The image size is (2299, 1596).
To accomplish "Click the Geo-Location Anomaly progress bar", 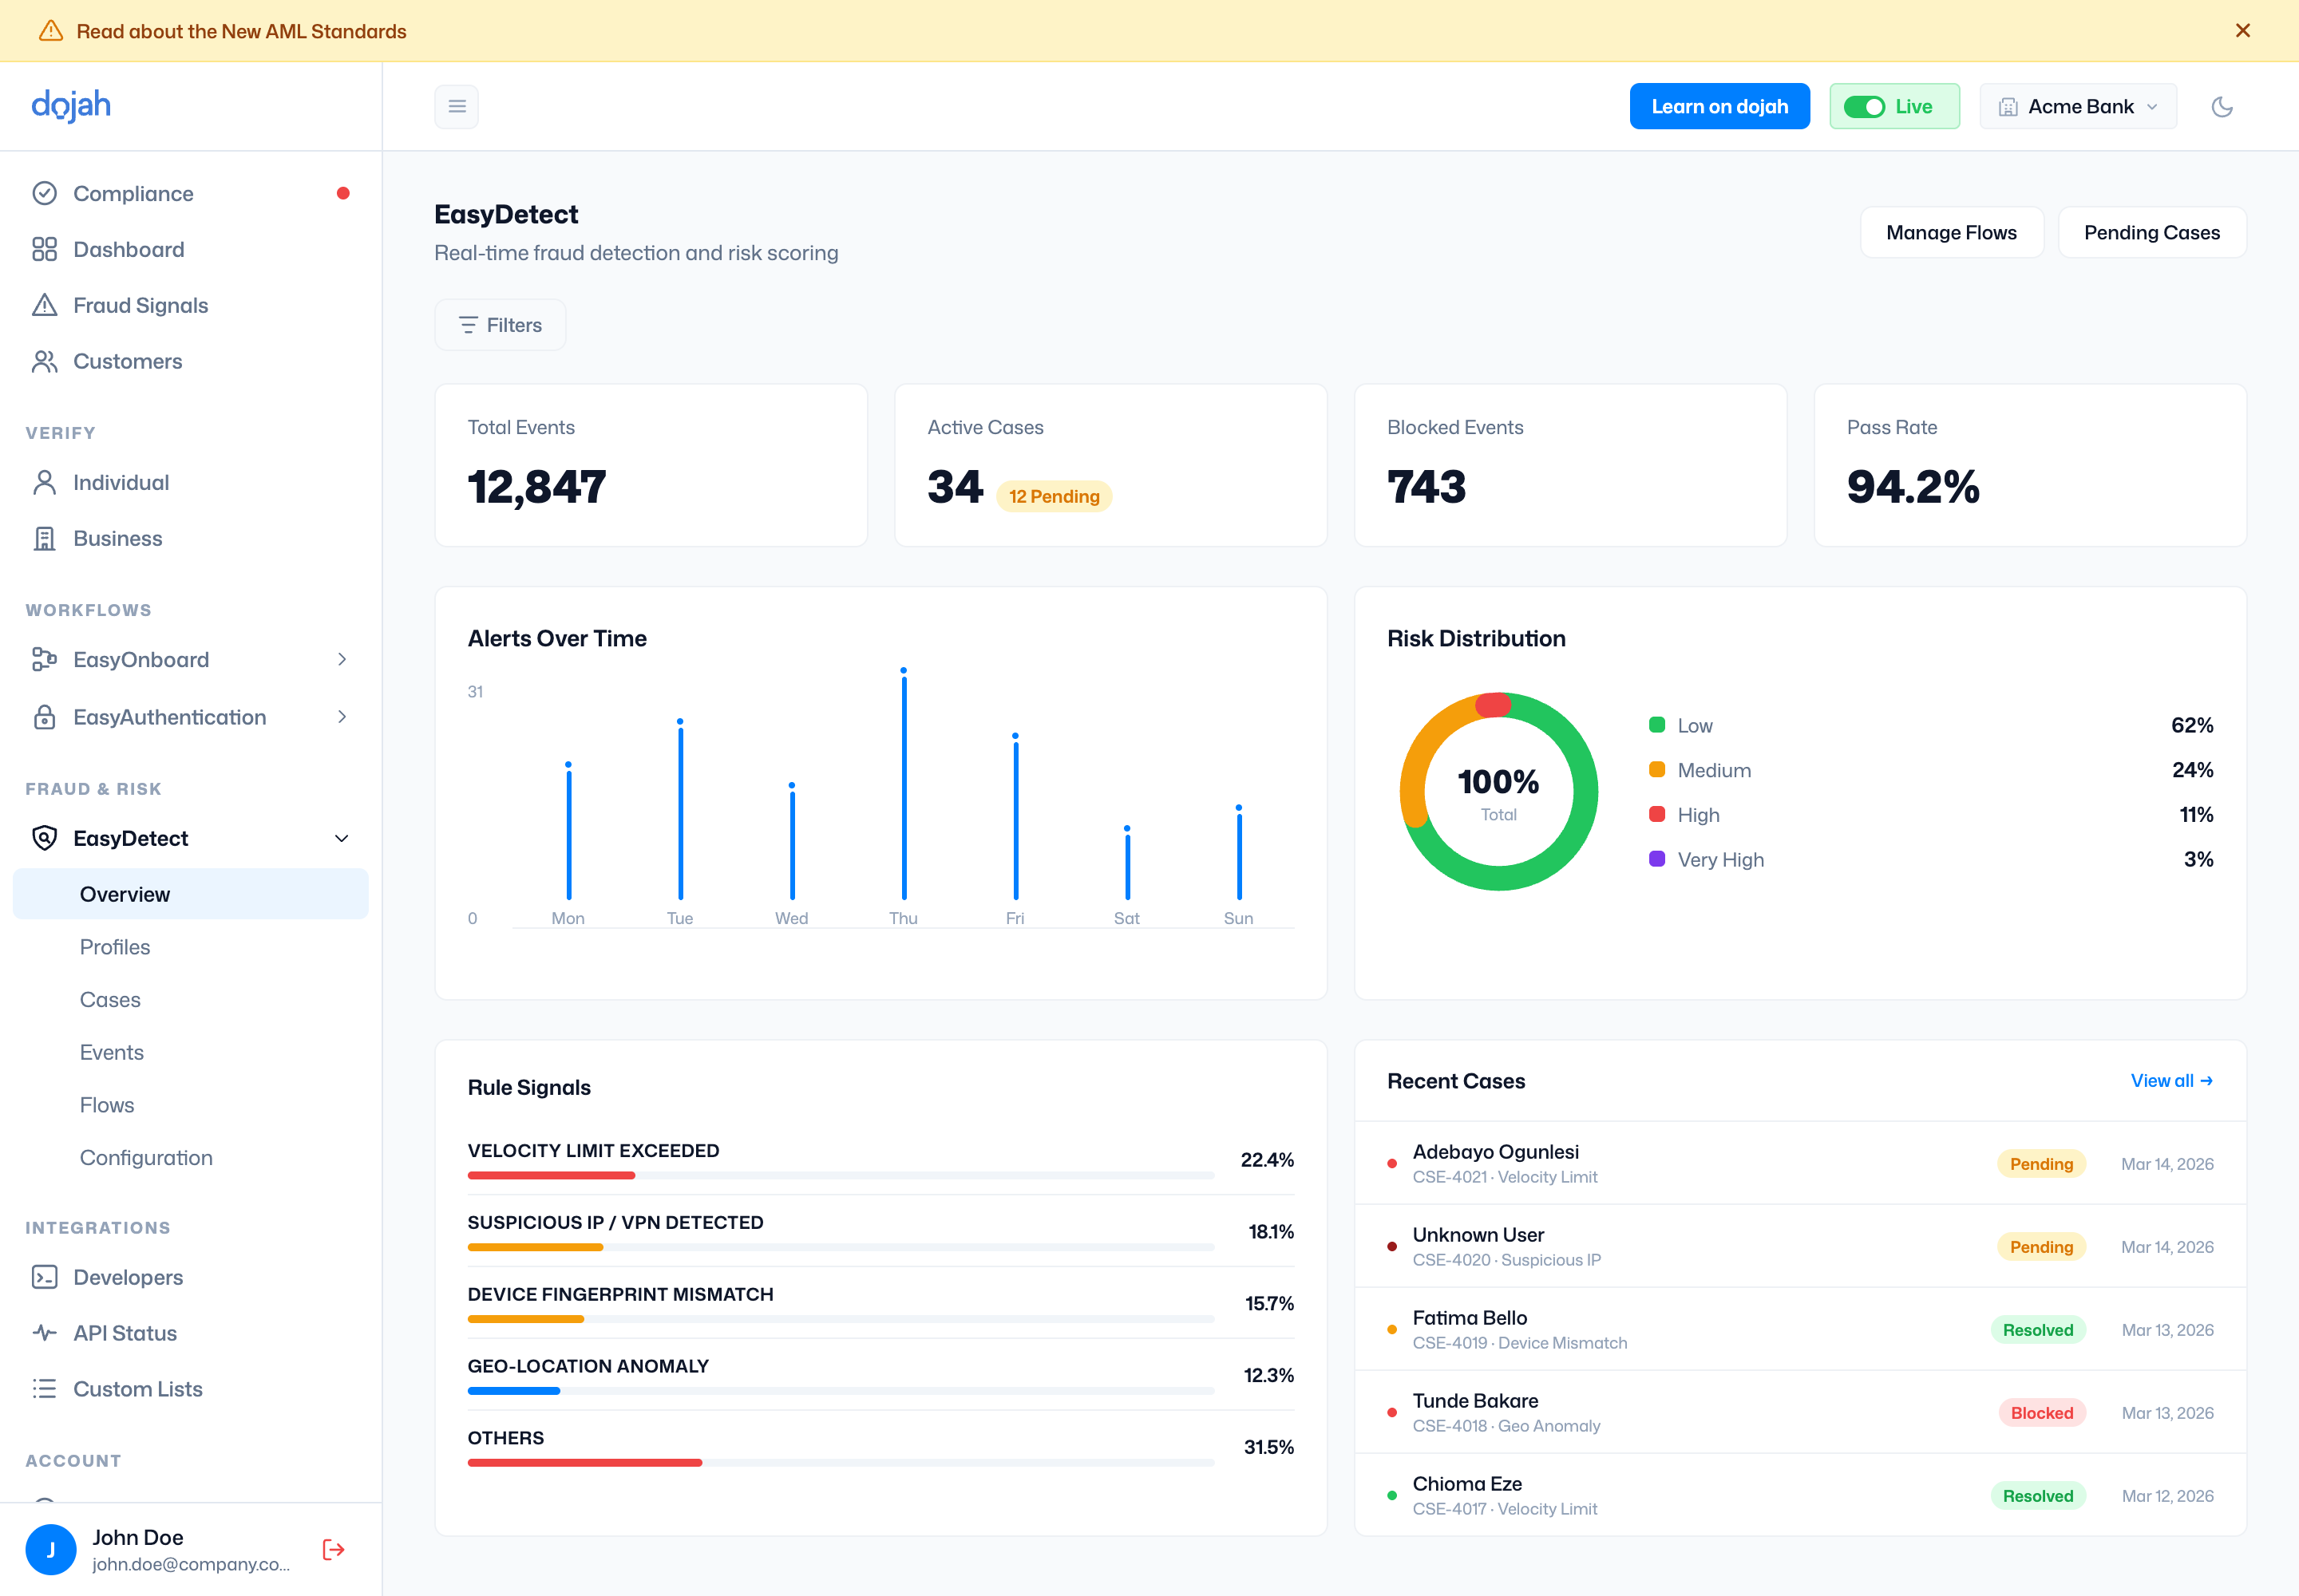I will point(841,1391).
